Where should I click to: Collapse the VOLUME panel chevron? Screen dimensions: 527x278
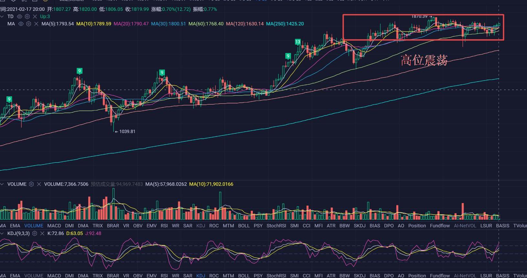click(2, 184)
